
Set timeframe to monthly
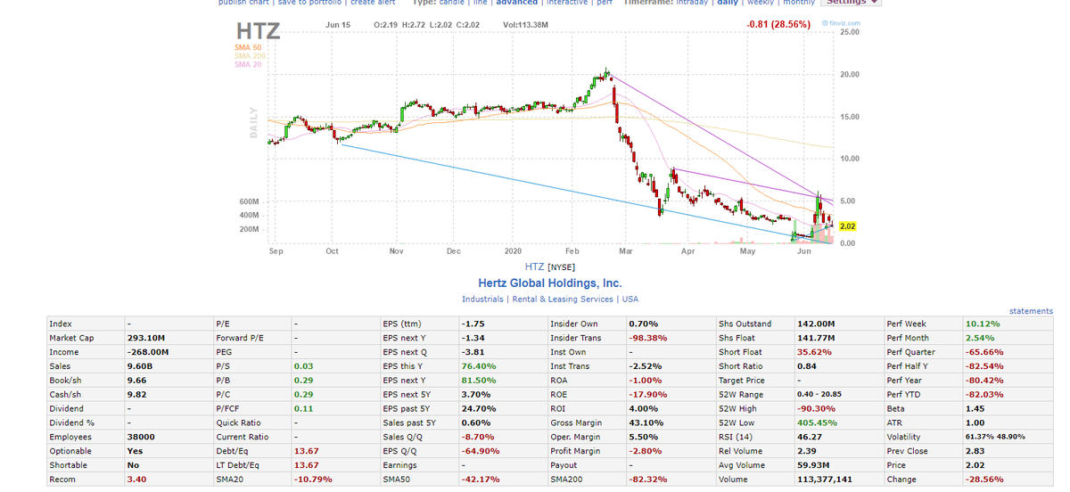[x=799, y=3]
